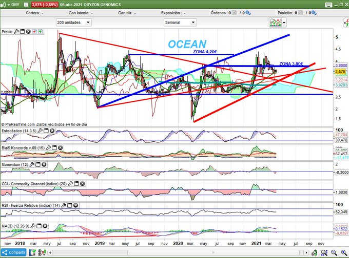Maximize the CCI panel
This screenshot has width=349, height=258.
[x=76, y=184]
